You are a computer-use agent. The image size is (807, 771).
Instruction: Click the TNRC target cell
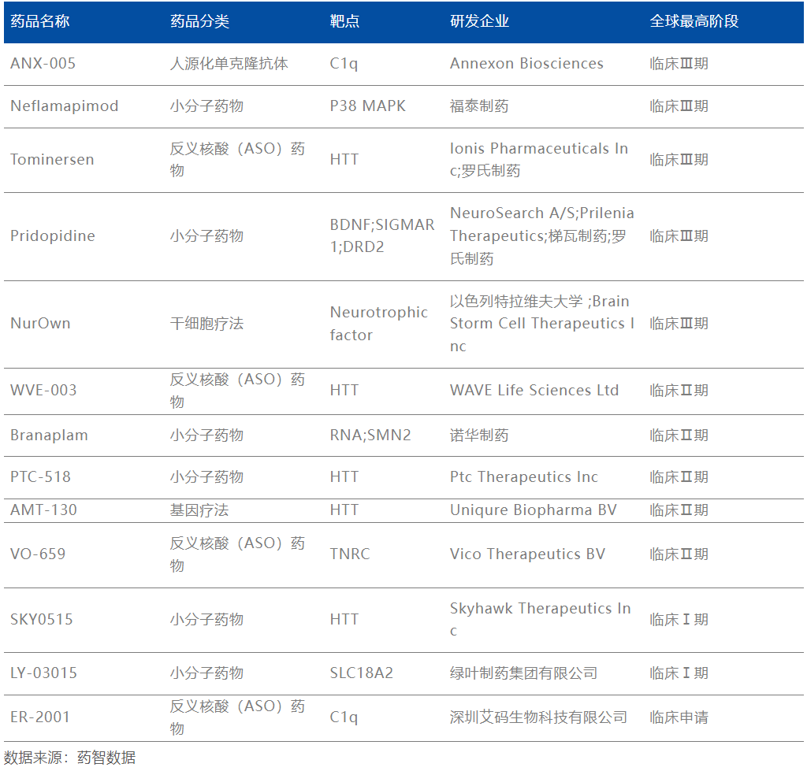coord(349,554)
